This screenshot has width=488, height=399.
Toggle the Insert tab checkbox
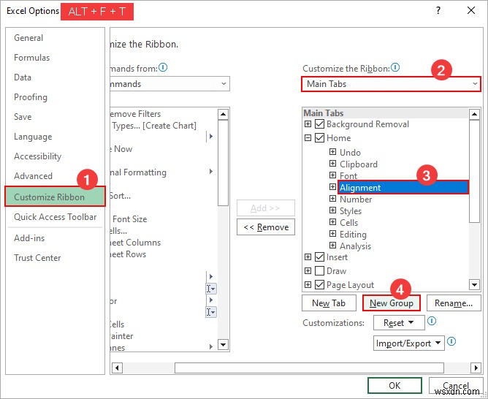320,256
